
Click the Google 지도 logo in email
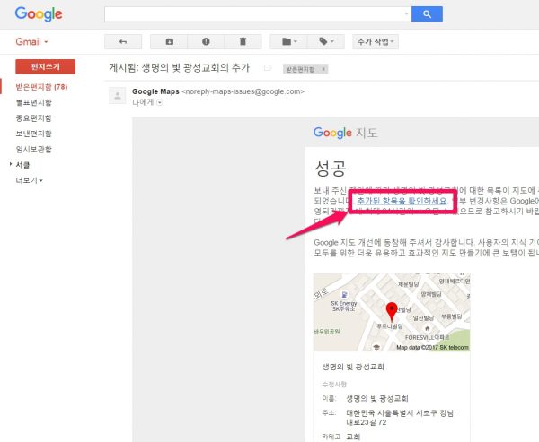click(x=346, y=133)
